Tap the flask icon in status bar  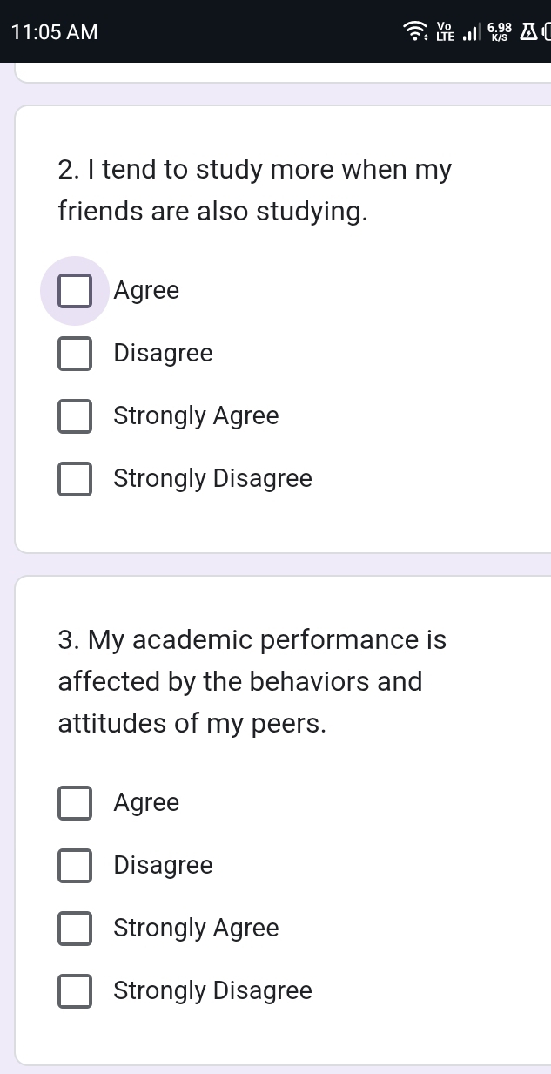[527, 32]
